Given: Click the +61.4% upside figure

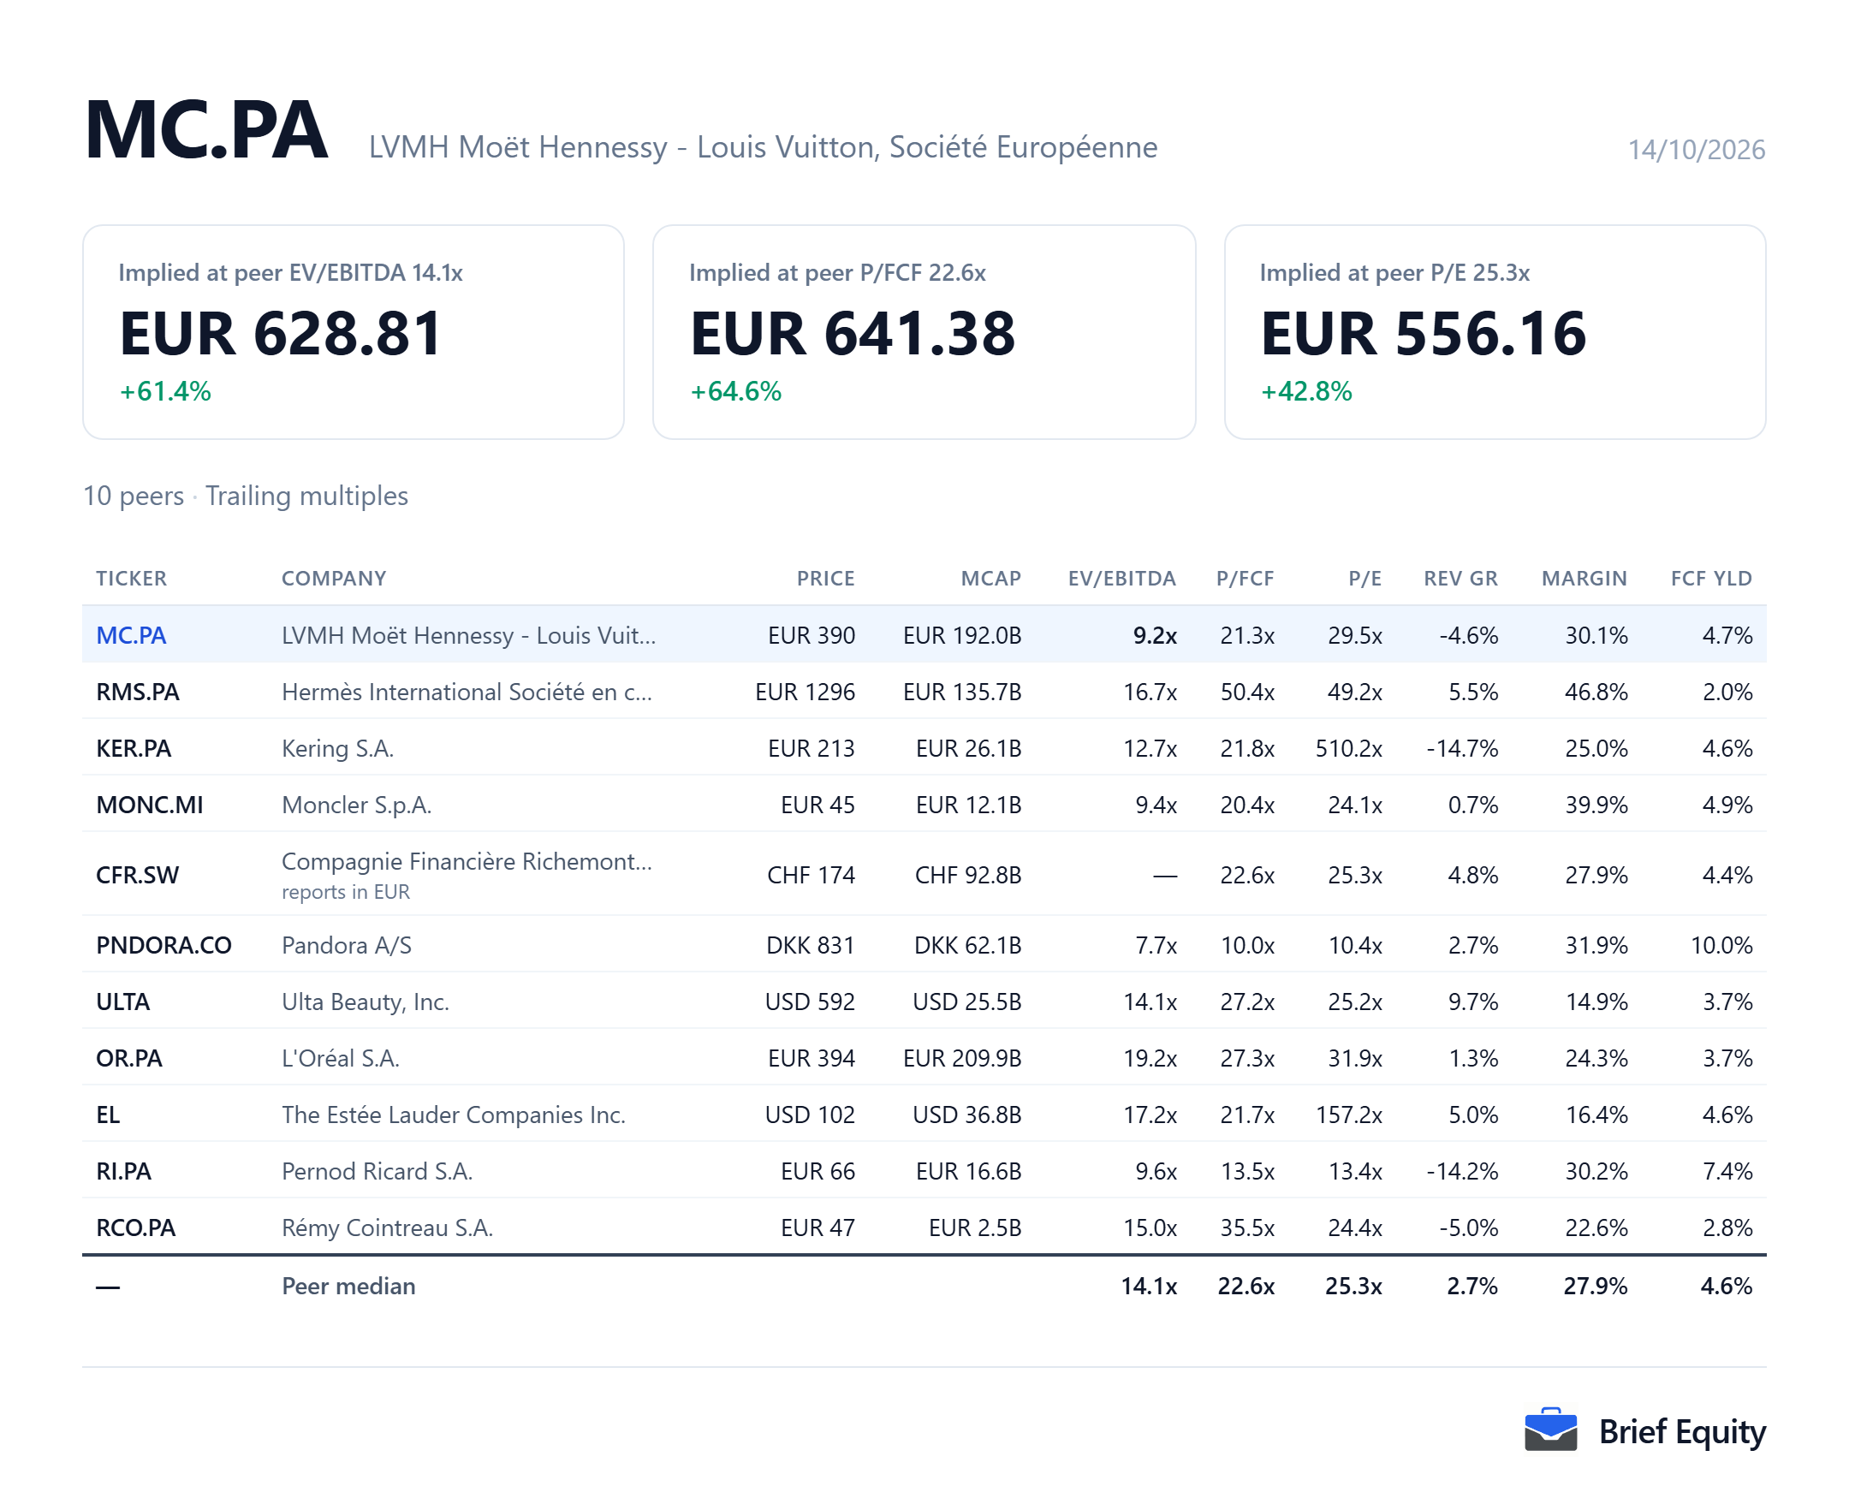Looking at the screenshot, I should point(165,392).
